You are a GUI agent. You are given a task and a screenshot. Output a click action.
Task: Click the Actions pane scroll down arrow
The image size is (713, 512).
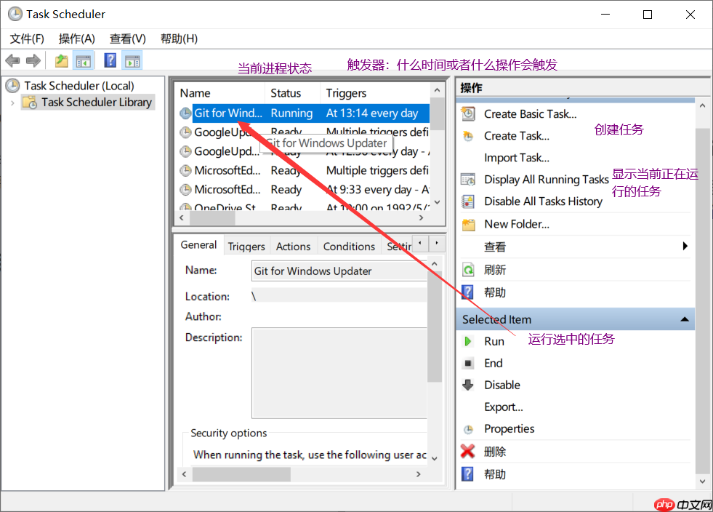point(702,481)
